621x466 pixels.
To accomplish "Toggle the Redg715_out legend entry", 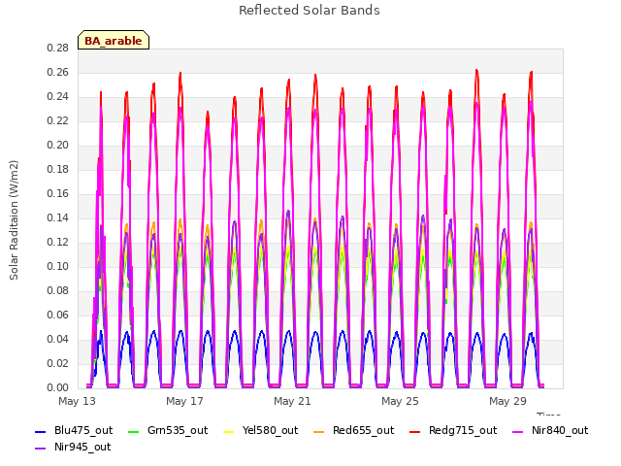I will [x=453, y=431].
